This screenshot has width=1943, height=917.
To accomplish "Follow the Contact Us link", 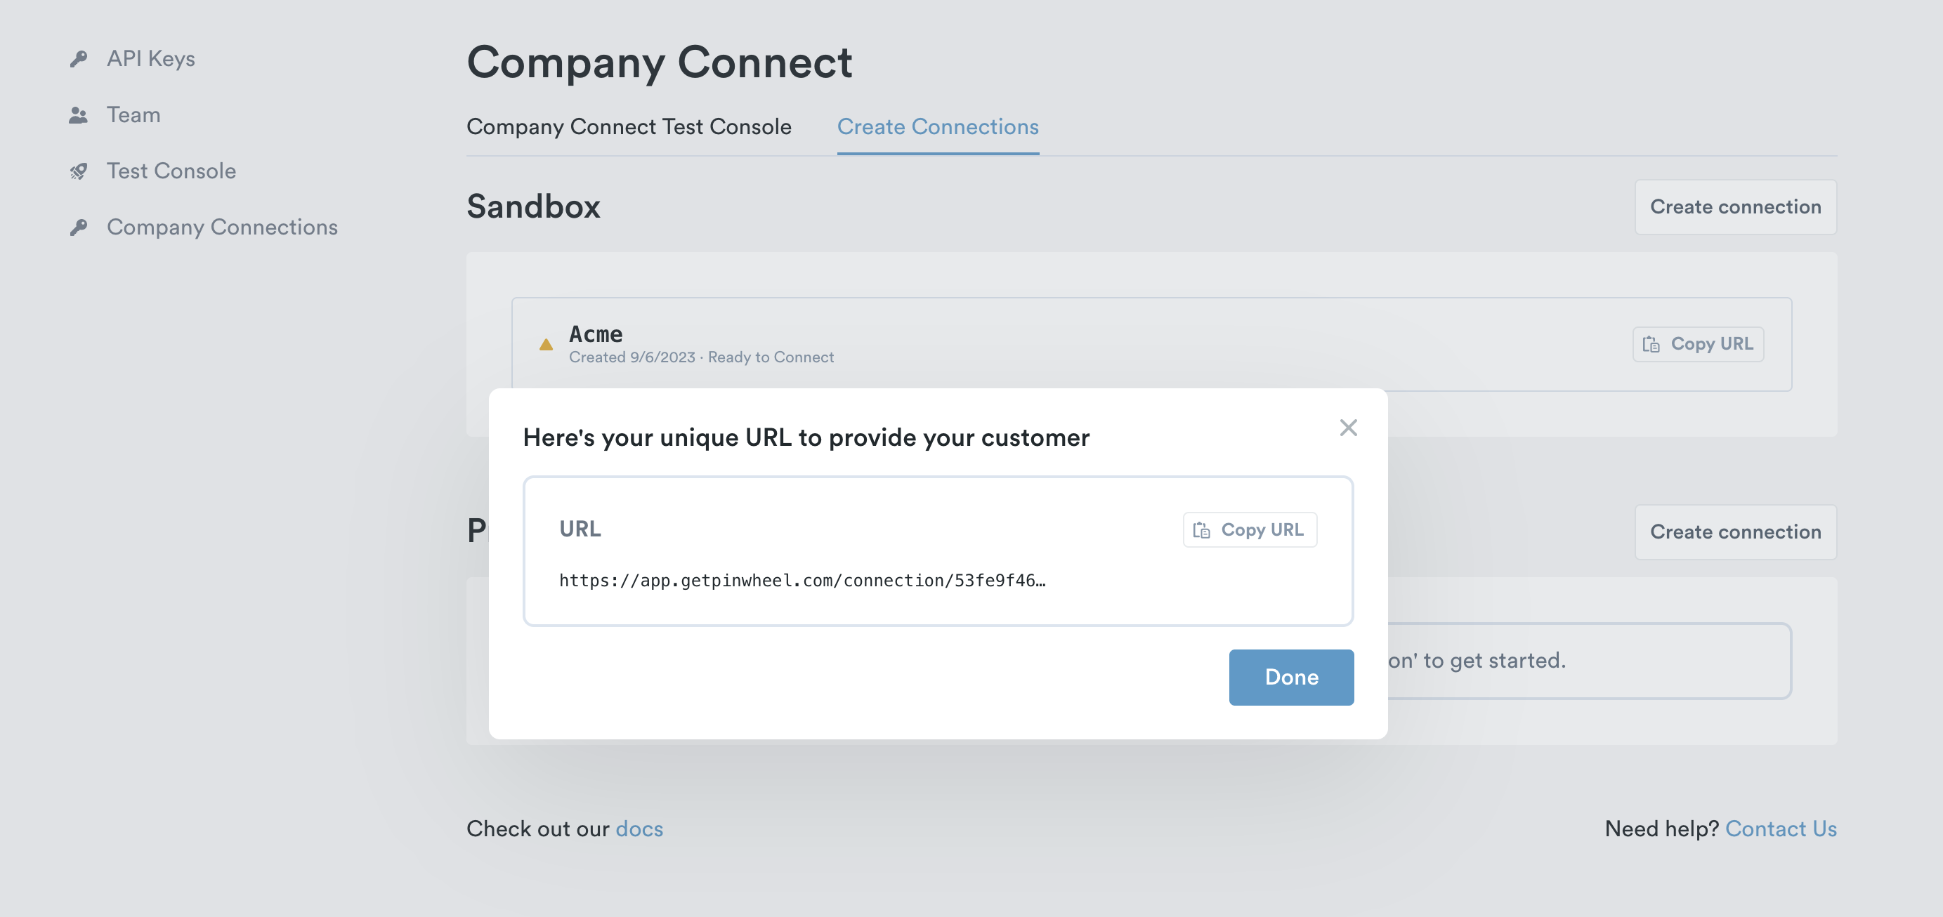I will (1780, 829).
